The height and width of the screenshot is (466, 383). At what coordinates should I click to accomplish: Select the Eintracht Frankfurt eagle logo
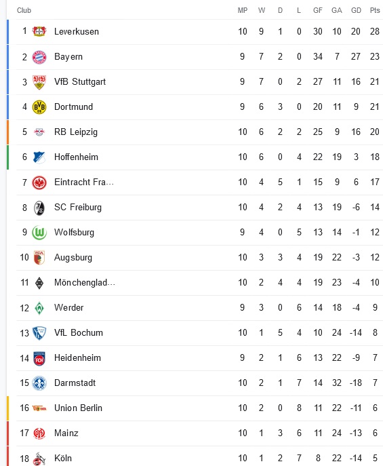point(39,182)
